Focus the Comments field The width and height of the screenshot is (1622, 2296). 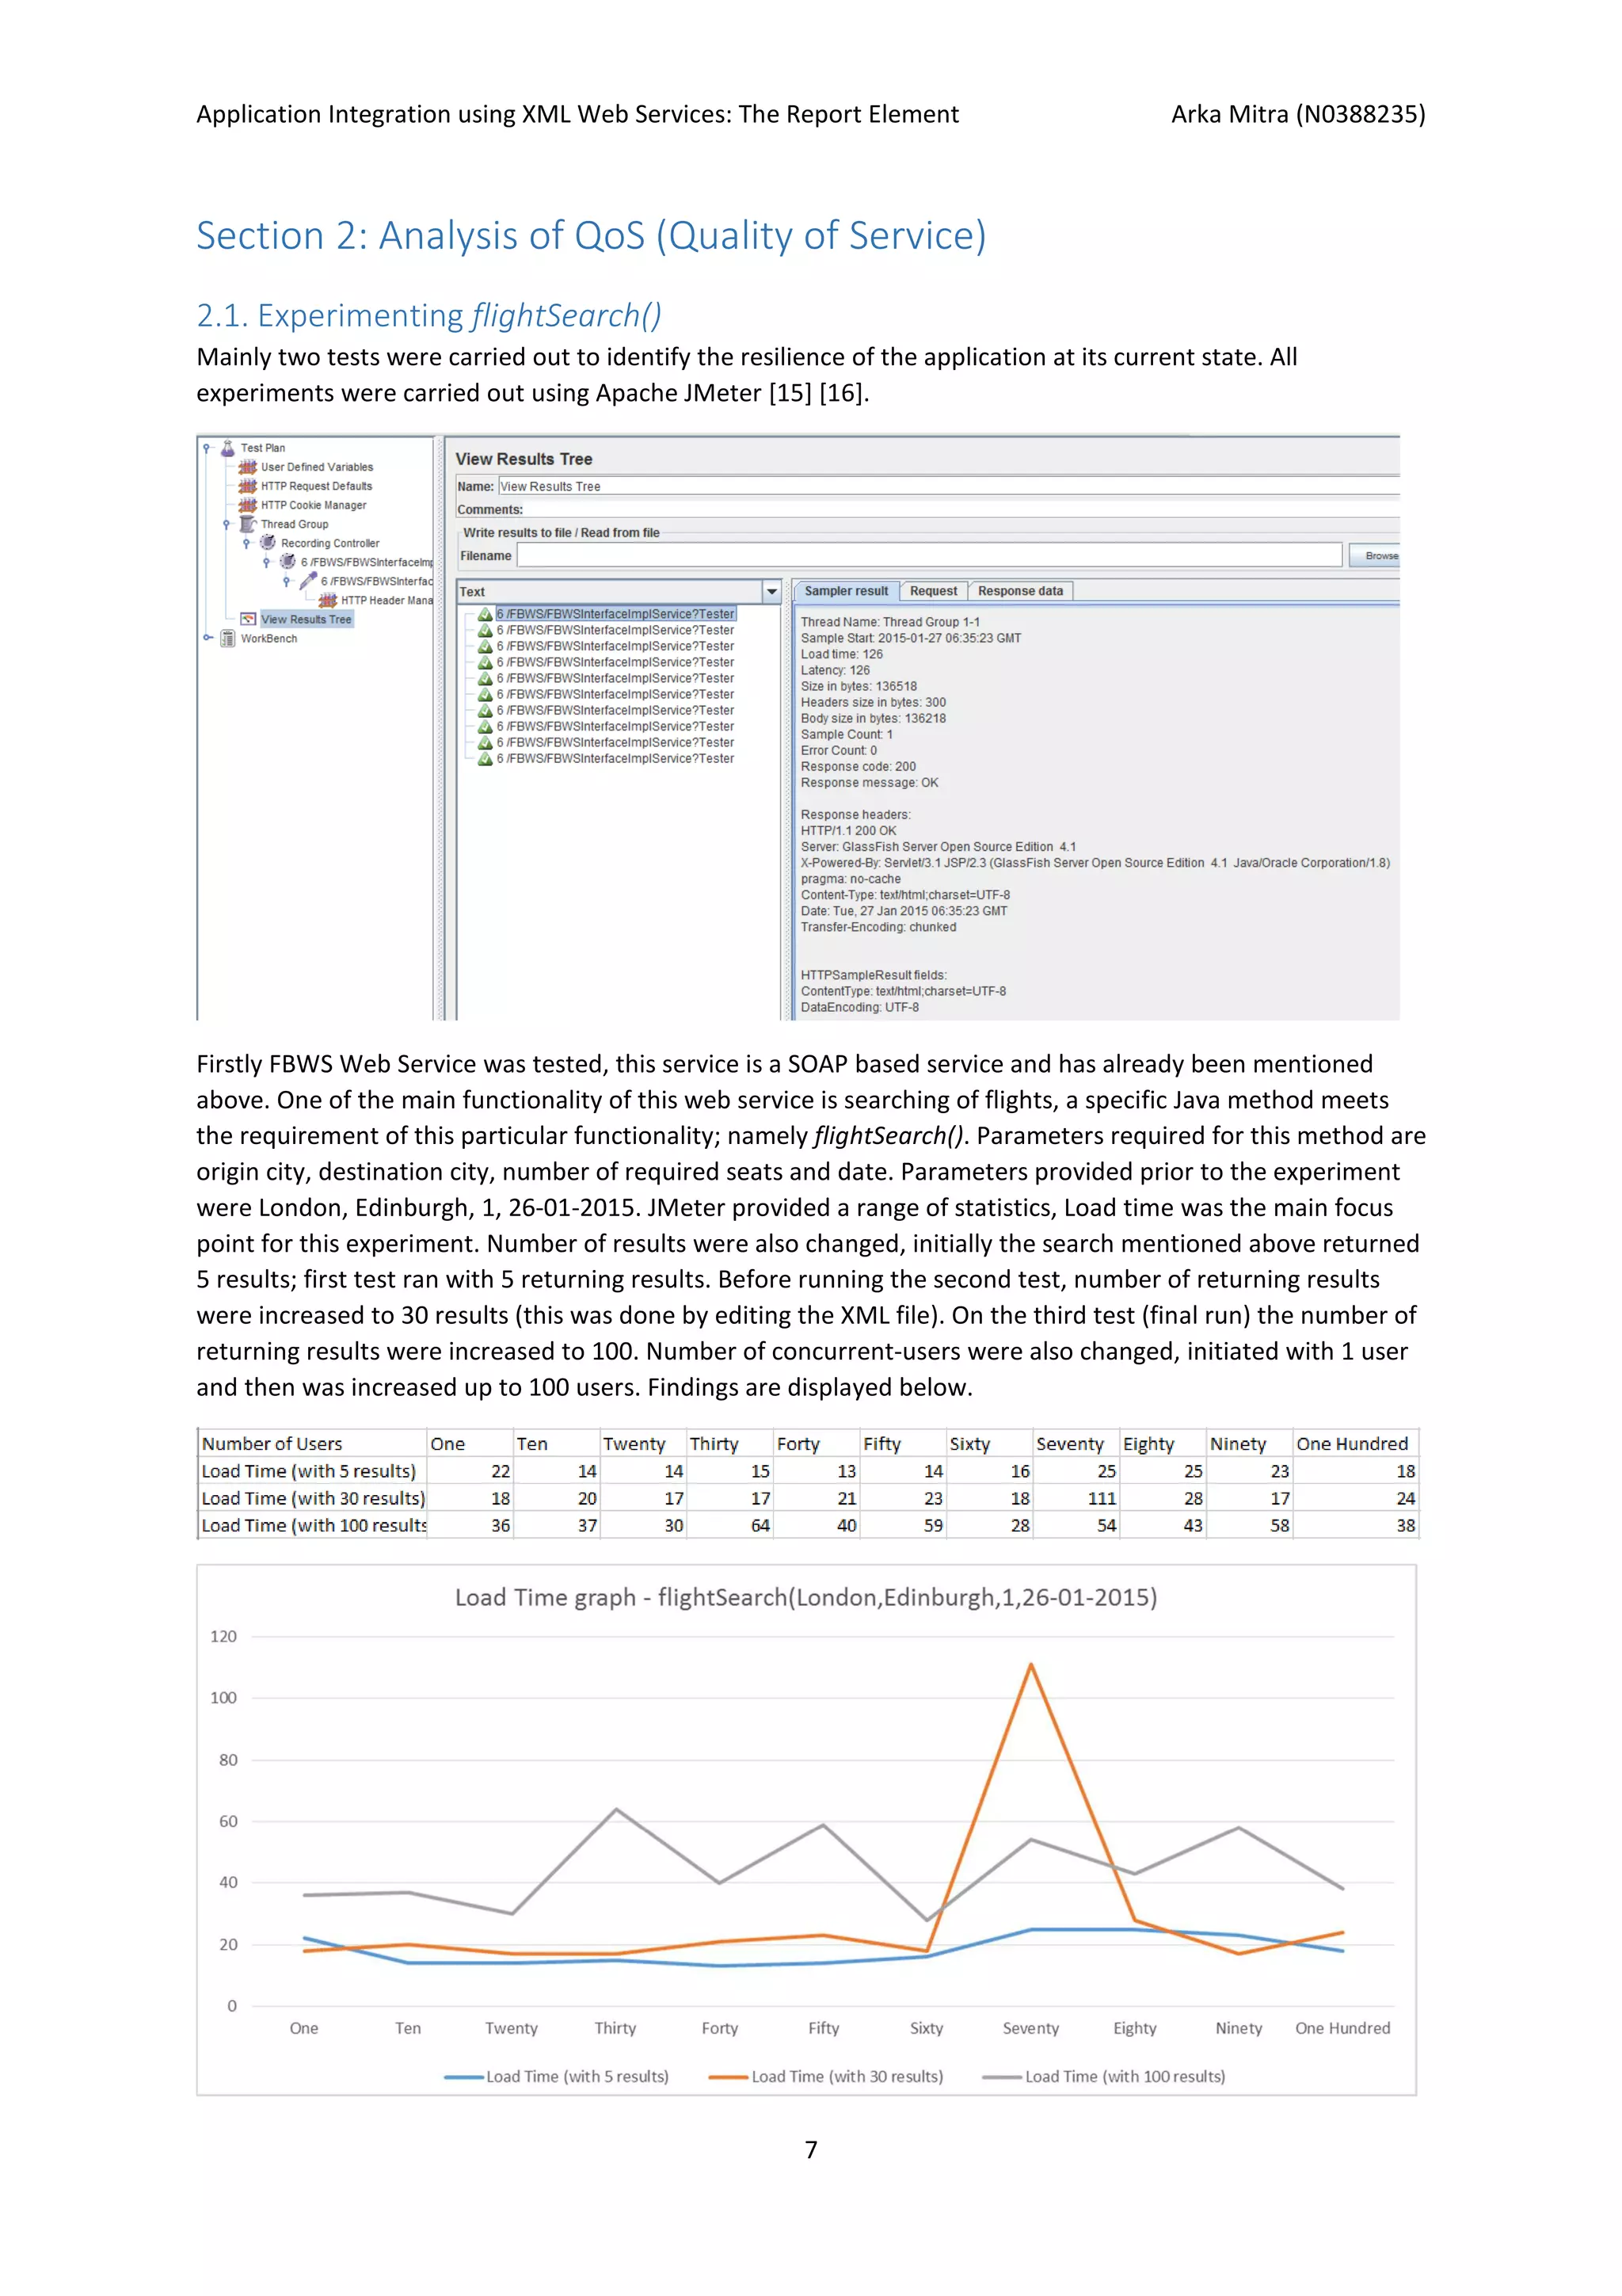tap(962, 509)
